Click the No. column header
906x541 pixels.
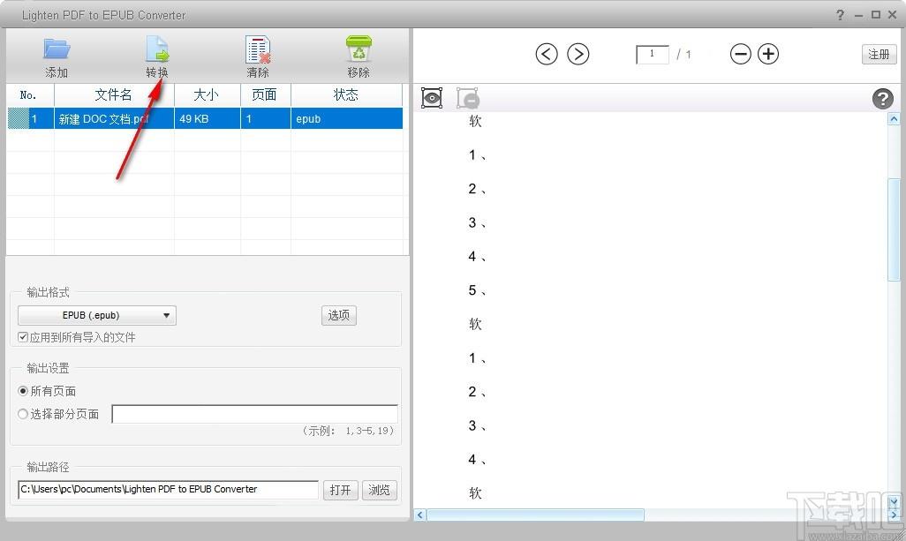(x=30, y=95)
